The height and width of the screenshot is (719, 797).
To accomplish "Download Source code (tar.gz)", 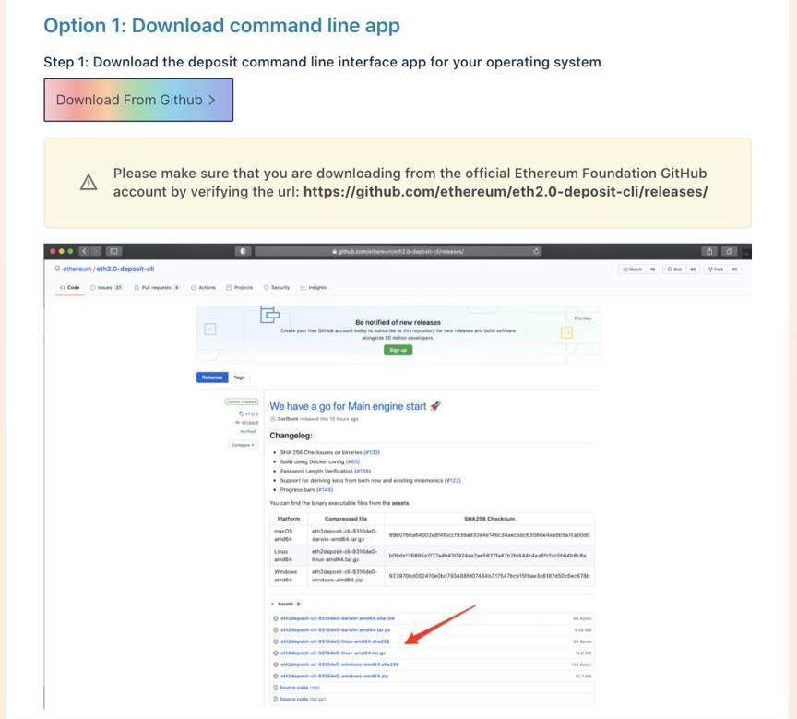I will coord(303,700).
